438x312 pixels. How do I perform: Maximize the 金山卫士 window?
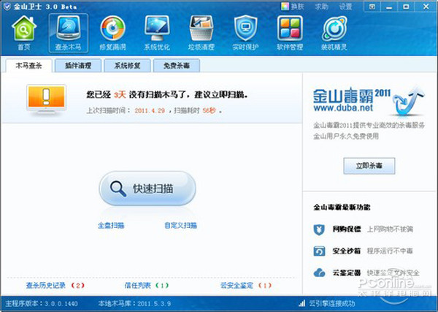406,7
